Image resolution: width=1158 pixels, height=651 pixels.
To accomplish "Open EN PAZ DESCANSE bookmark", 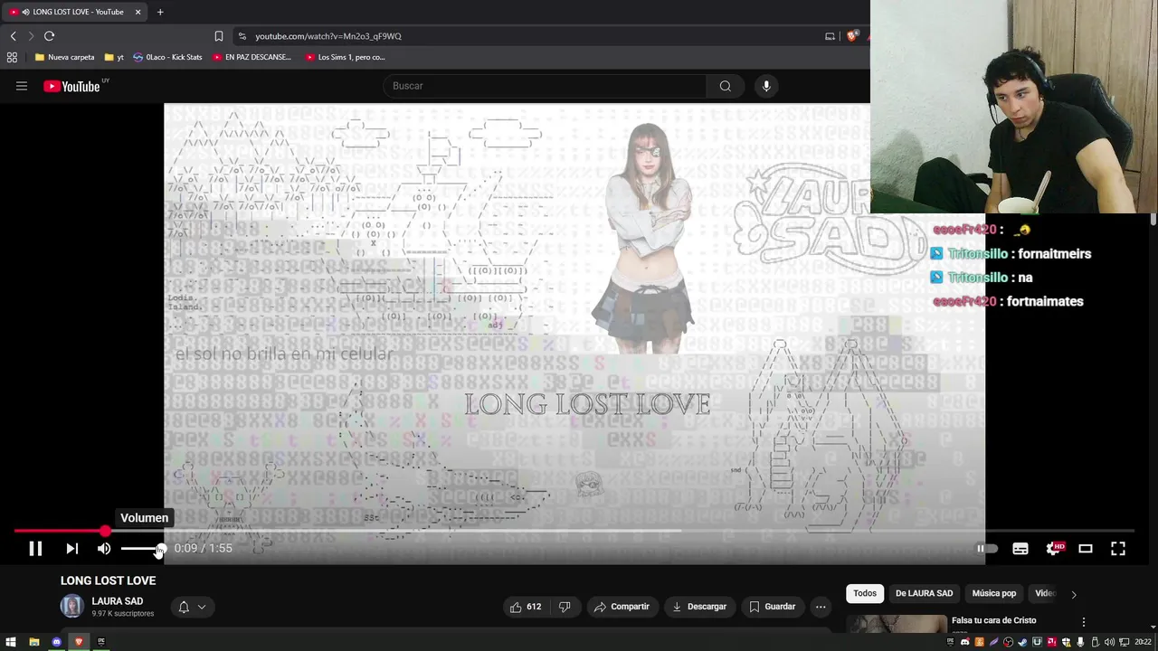I will pyautogui.click(x=252, y=57).
